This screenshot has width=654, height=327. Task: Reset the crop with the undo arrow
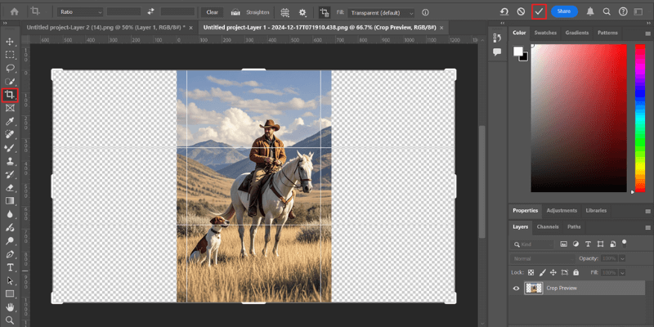506,12
